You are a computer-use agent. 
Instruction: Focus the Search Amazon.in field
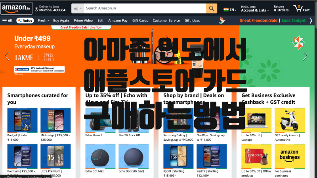pyautogui.click(x=145, y=8)
